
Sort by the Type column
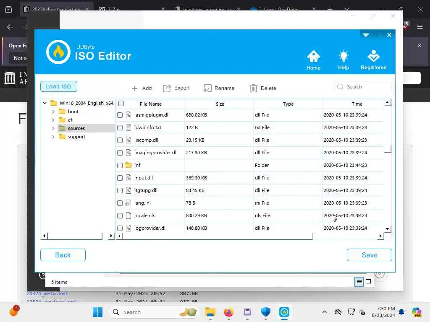point(288,104)
